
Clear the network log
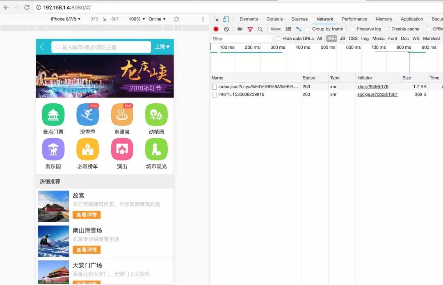[226, 29]
